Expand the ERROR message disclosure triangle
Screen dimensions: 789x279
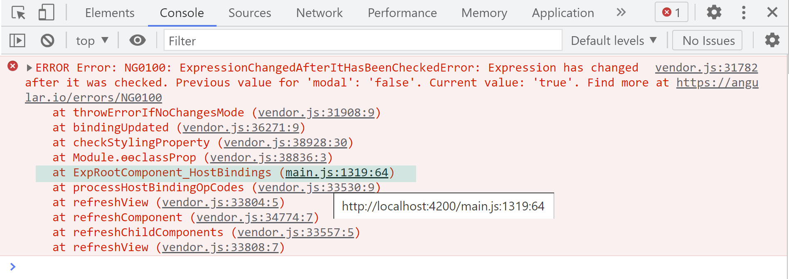[x=29, y=68]
